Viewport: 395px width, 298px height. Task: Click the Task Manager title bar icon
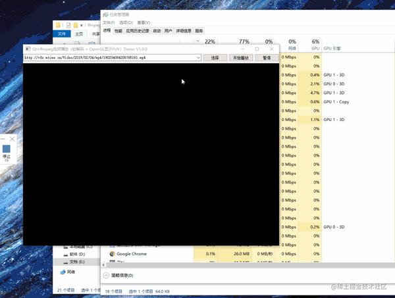(105, 15)
